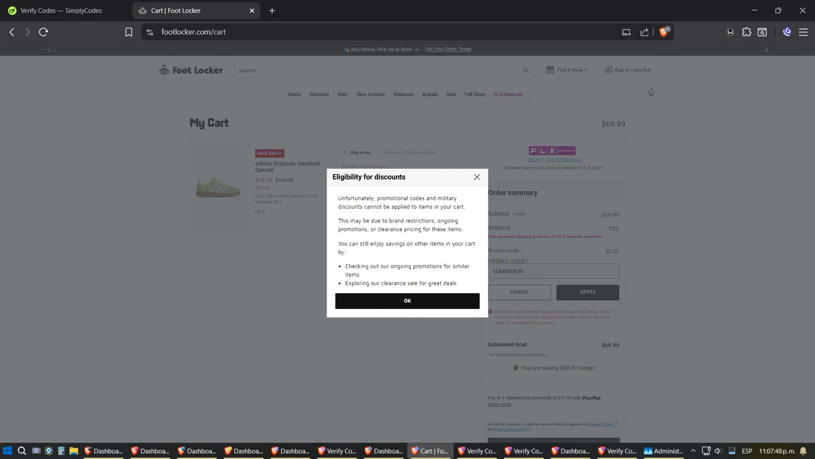Screen dimensions: 815x459
Task: Open Sign In | Join FLX
Action: point(628,70)
